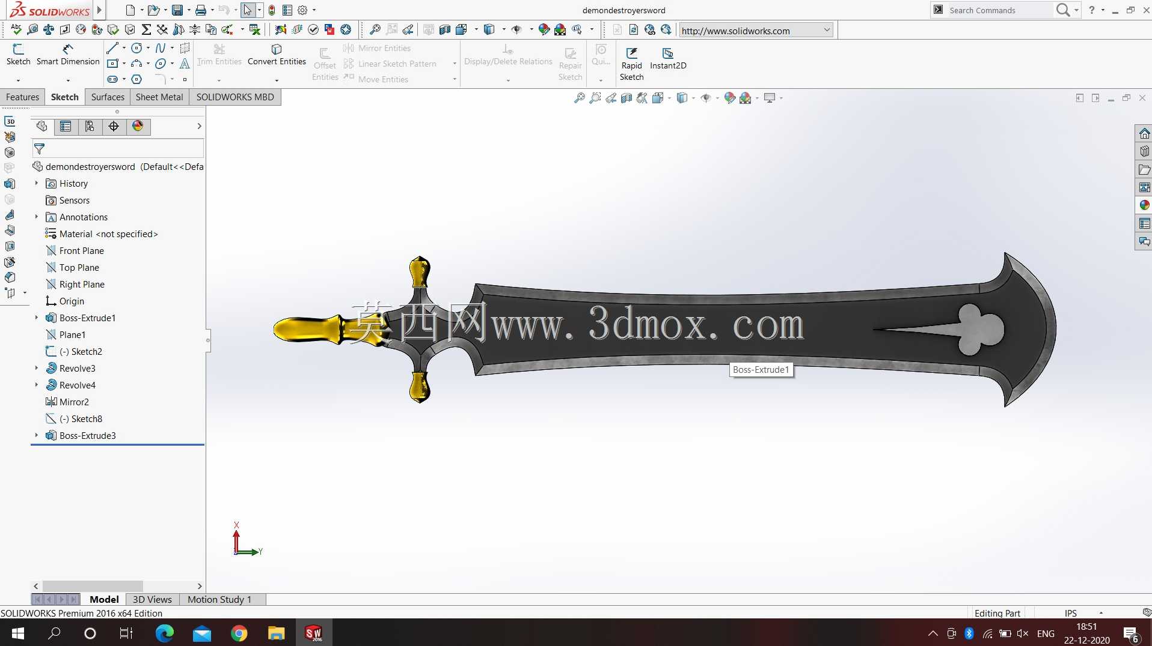1152x646 pixels.
Task: Open the Smart Dimension dropdown arrow
Action: (68, 80)
